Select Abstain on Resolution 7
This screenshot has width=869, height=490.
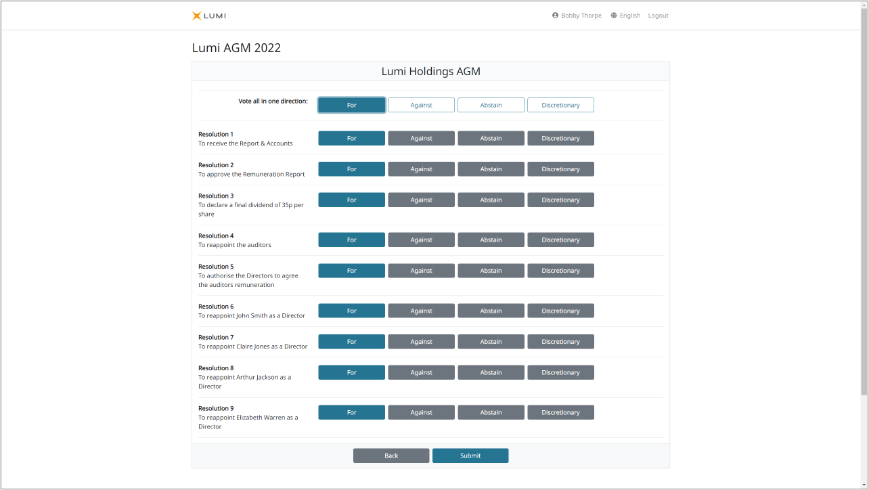491,342
